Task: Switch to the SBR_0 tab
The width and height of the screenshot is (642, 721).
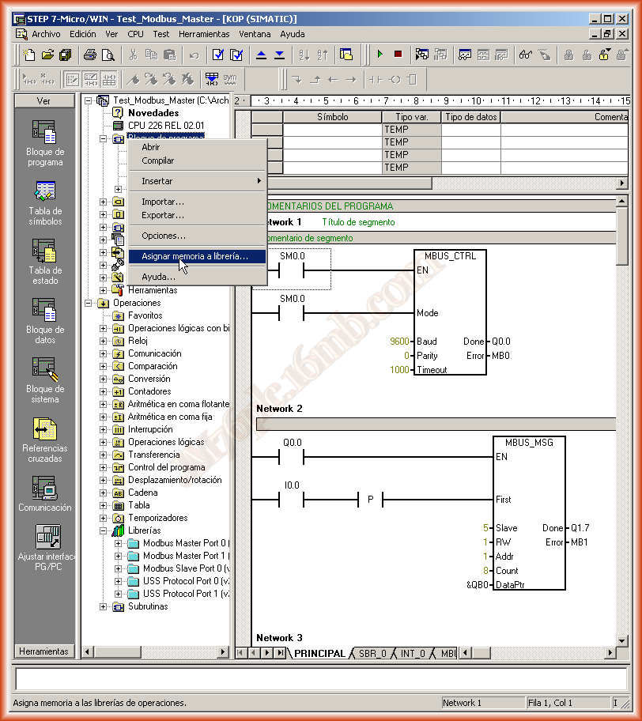Action: pos(372,653)
